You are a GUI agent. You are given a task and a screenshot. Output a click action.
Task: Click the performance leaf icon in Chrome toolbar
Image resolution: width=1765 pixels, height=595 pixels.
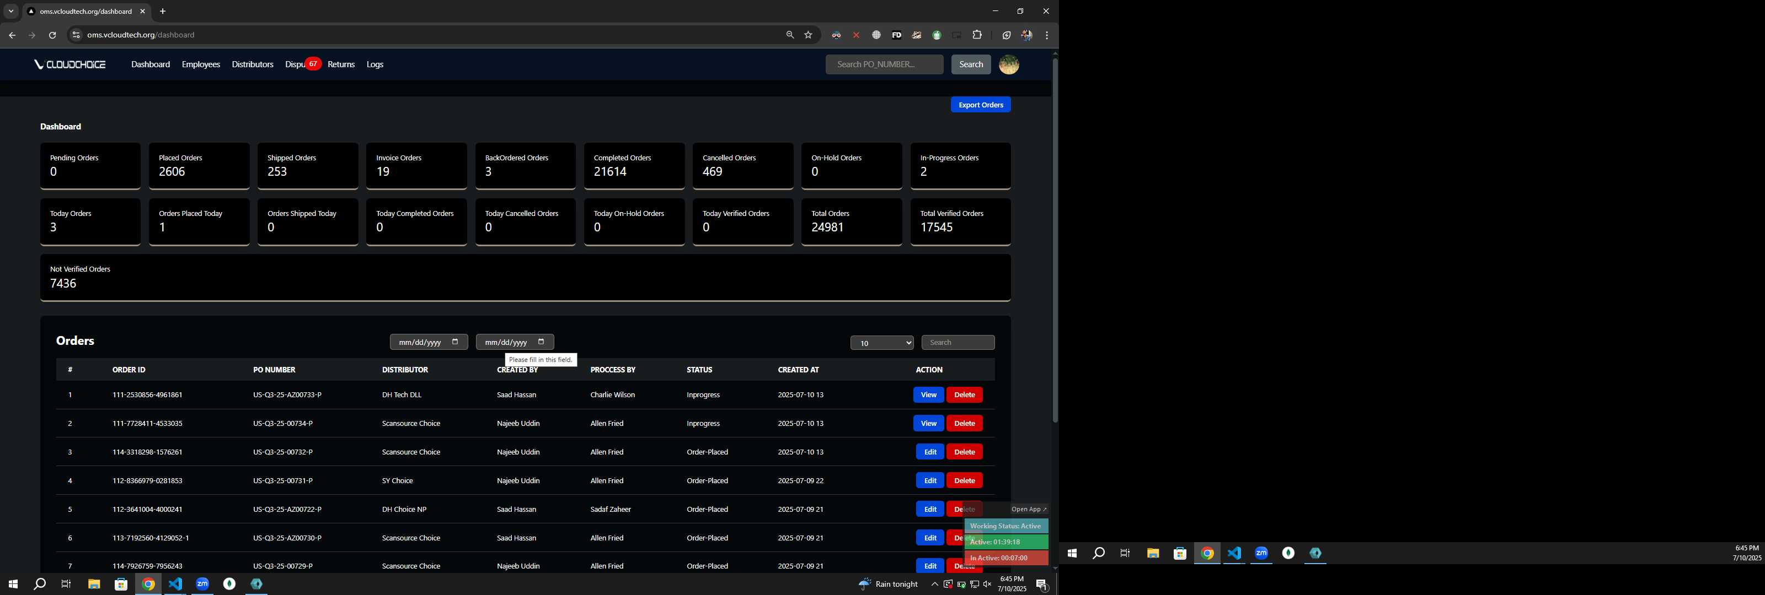point(1006,35)
